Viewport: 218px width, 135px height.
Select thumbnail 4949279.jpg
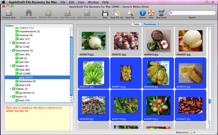coord(126,73)
